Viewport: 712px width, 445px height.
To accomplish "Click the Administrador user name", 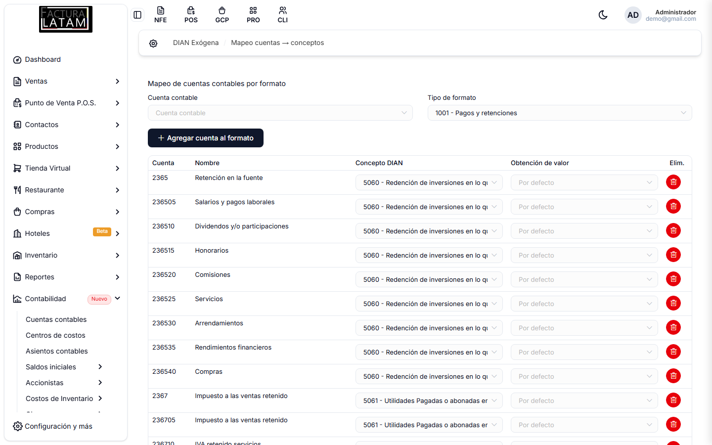I will [675, 12].
